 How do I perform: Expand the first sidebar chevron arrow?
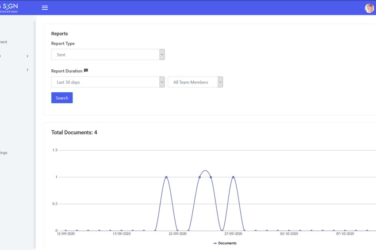click(x=27, y=56)
